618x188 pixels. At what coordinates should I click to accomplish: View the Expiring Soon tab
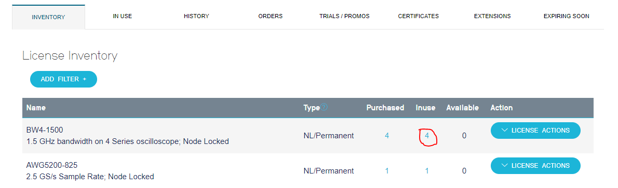tap(567, 16)
